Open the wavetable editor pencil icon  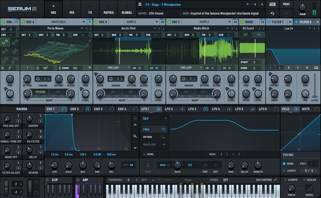pos(90,41)
